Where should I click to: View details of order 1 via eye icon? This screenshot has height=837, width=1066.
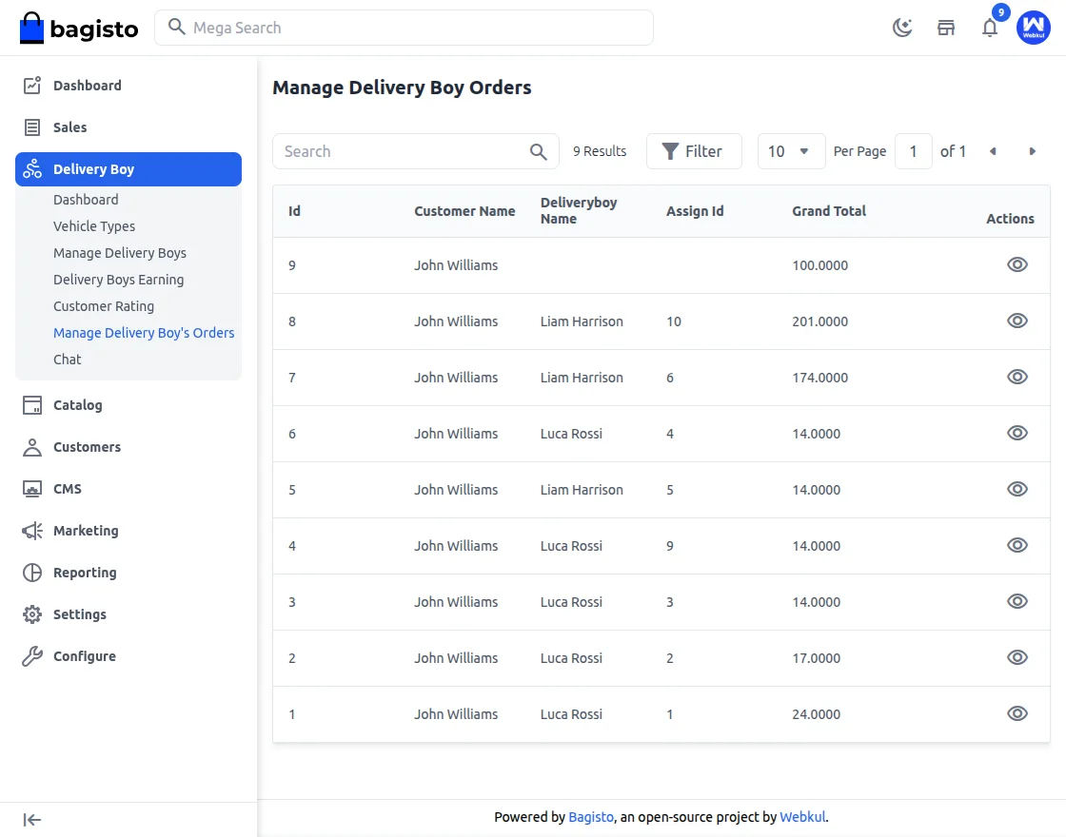coord(1017,712)
